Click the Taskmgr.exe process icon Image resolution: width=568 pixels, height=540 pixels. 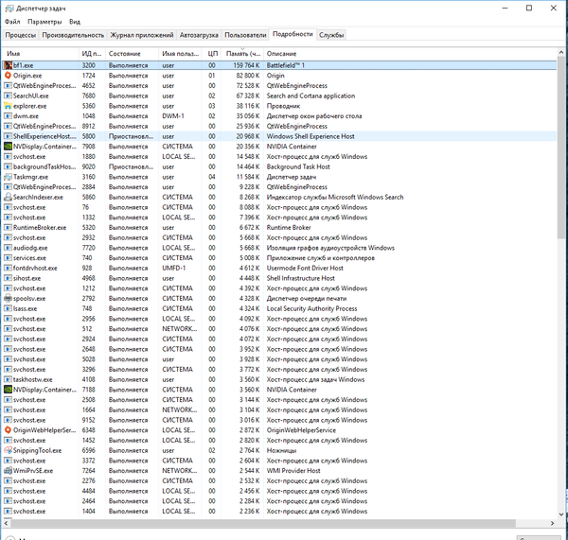8,177
